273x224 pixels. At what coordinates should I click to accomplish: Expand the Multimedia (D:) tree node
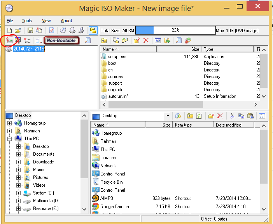18,201
